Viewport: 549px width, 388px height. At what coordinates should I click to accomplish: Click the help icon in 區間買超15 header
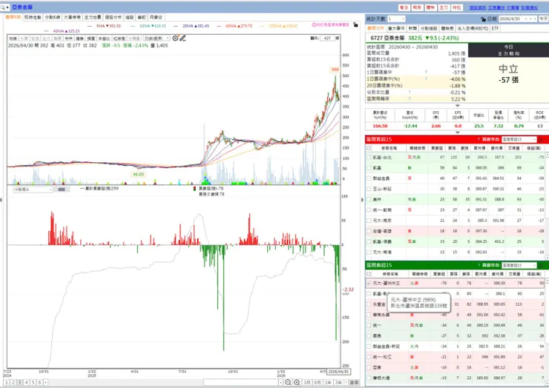(479, 139)
